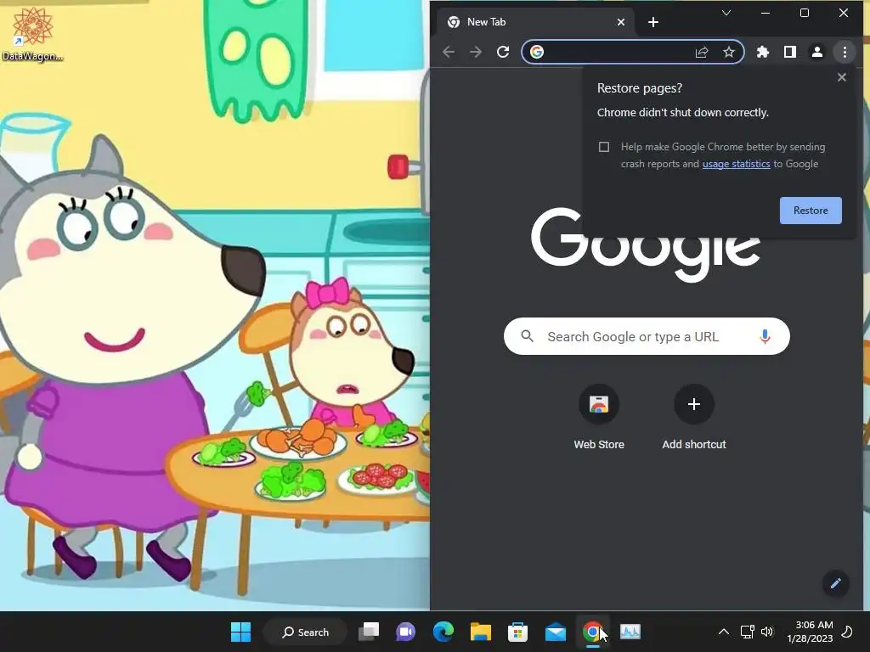This screenshot has width=870, height=652.
Task: Minimize the Chrome window
Action: pos(765,13)
